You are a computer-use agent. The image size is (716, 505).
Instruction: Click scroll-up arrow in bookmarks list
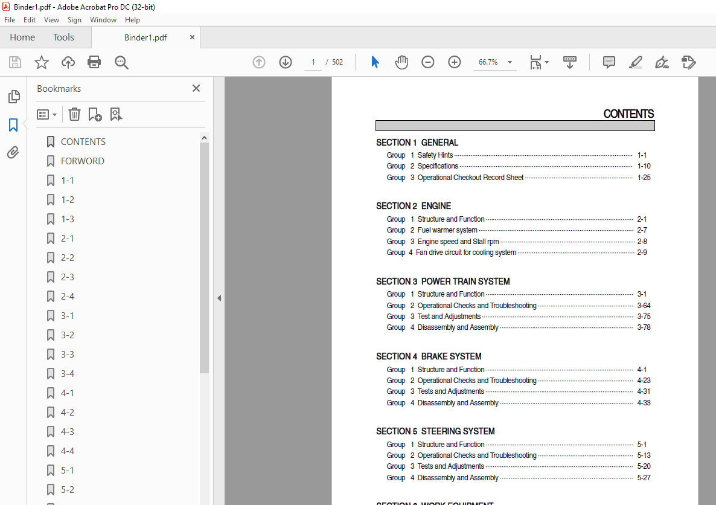click(204, 138)
